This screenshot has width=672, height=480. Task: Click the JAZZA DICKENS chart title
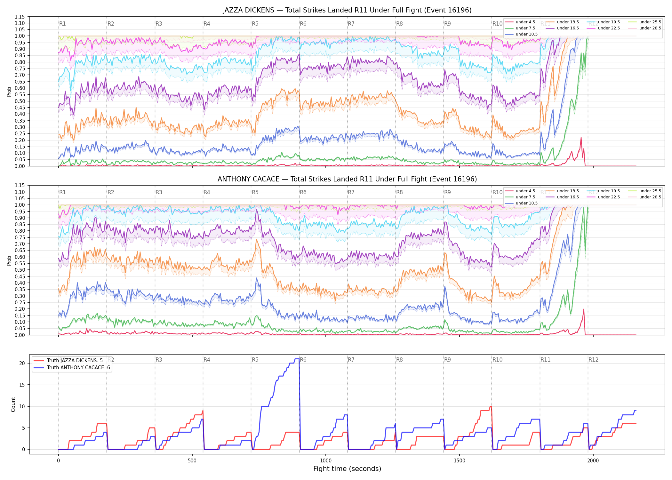[x=347, y=10]
